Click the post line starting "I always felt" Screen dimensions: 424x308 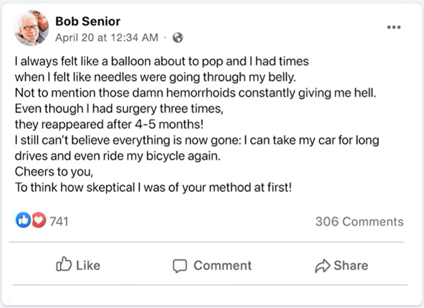coord(162,60)
